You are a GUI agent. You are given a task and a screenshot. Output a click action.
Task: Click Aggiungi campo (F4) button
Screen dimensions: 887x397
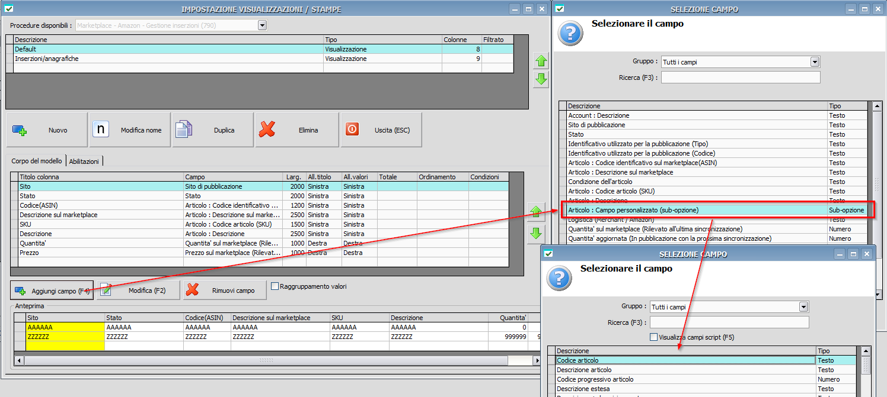[52, 291]
